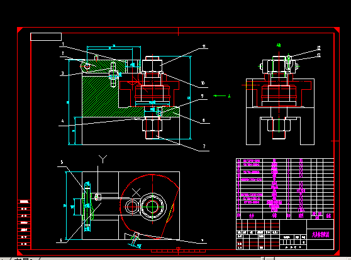Select part number 5 leader label

click(x=62, y=162)
